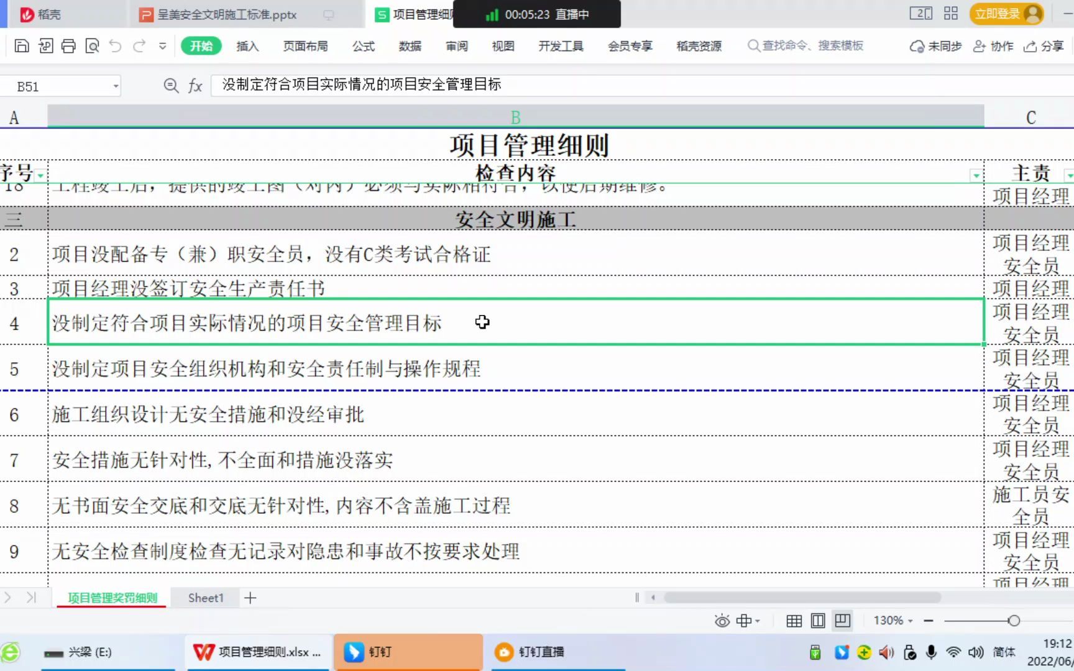Expand quick access toolbar customization arrow
This screenshot has height=671, width=1074.
tap(162, 46)
